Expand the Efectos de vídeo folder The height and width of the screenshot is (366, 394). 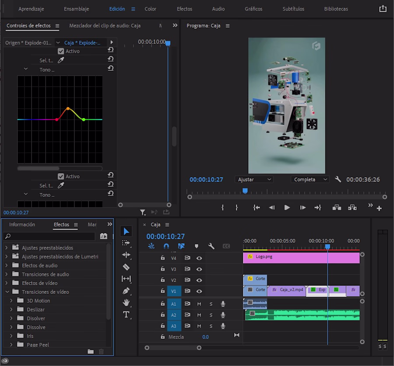coord(7,283)
